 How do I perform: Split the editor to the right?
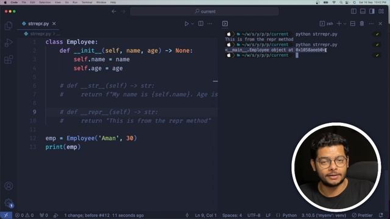[200, 24]
